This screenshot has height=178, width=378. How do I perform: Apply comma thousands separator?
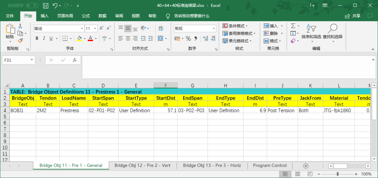[x=196, y=38]
